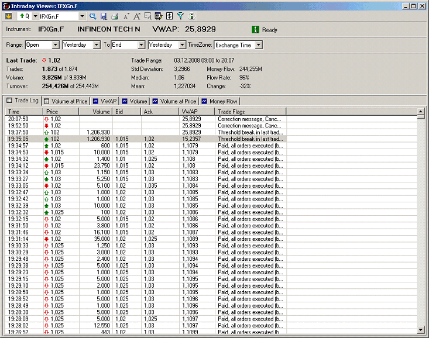This screenshot has height=338, width=429.
Task: Click the funnel filter icon
Action: (x=180, y=16)
